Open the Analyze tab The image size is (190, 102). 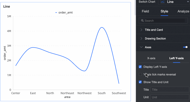tap(183, 11)
